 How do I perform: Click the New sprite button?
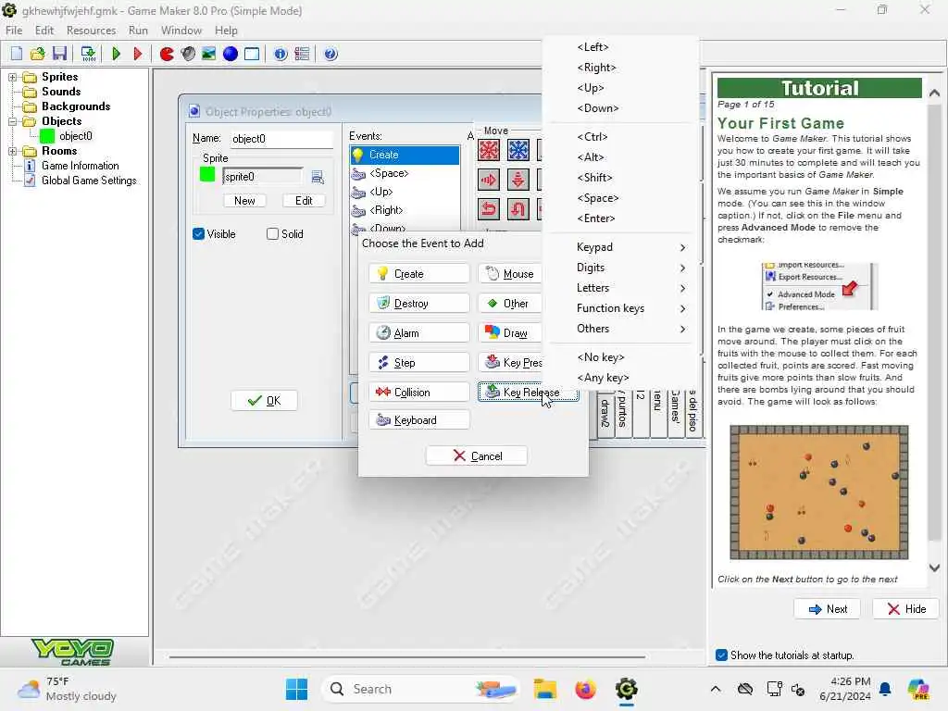244,201
